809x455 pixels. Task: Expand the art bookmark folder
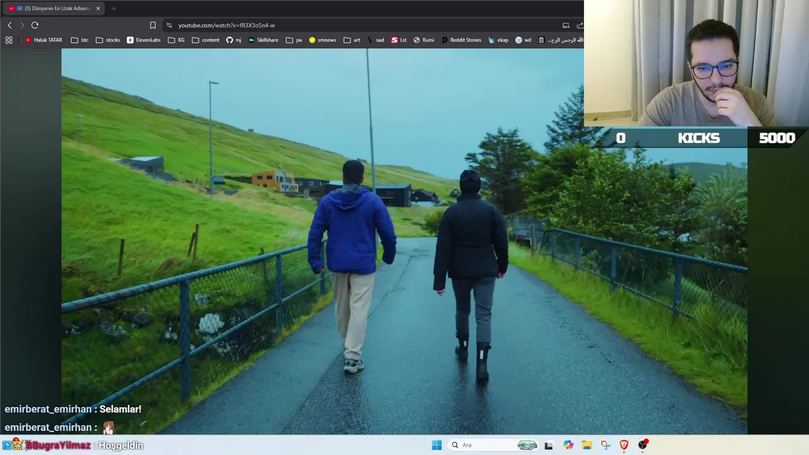tap(352, 40)
